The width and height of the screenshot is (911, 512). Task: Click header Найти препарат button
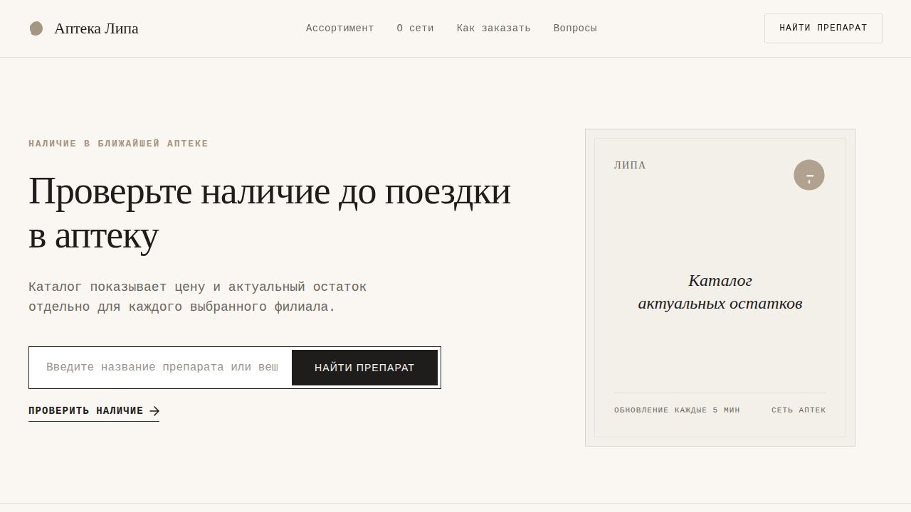tap(823, 28)
